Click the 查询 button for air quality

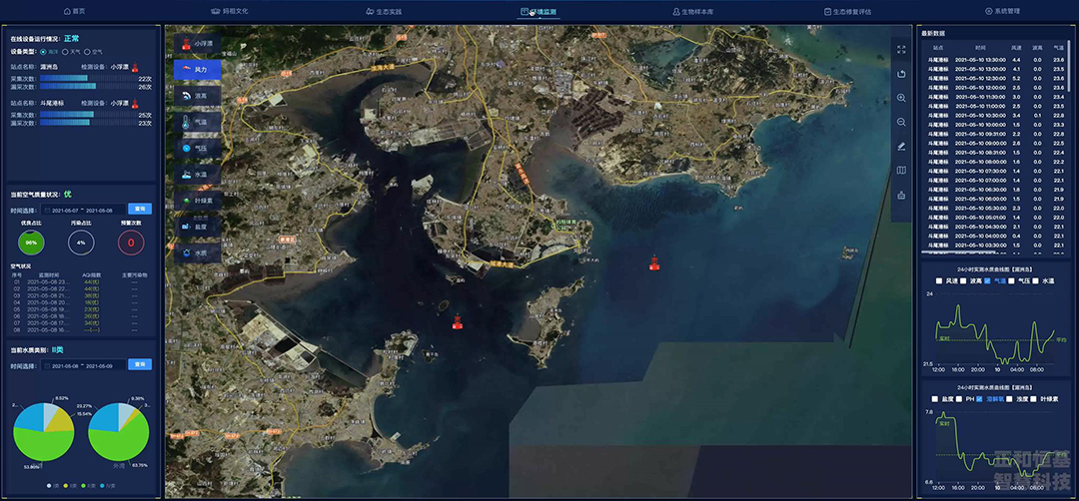(141, 210)
